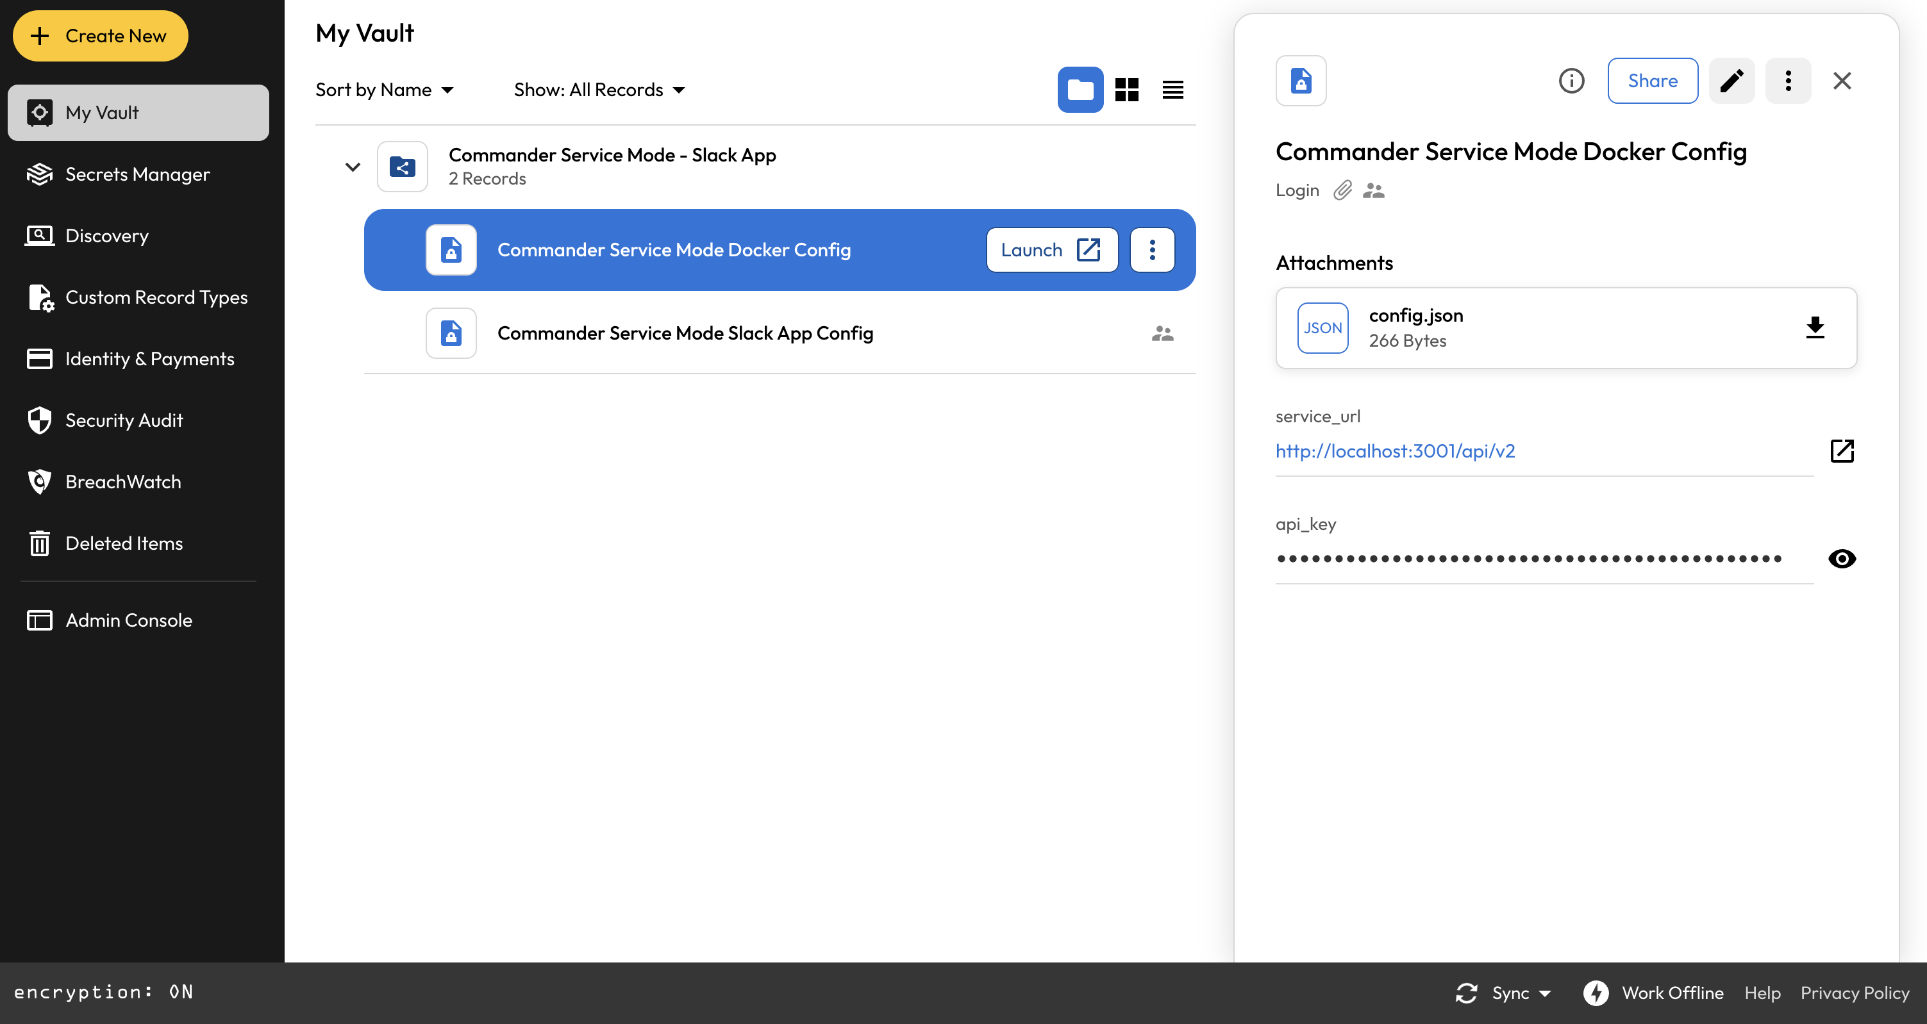1927x1024 pixels.
Task: Click the record info icon
Action: (1571, 81)
